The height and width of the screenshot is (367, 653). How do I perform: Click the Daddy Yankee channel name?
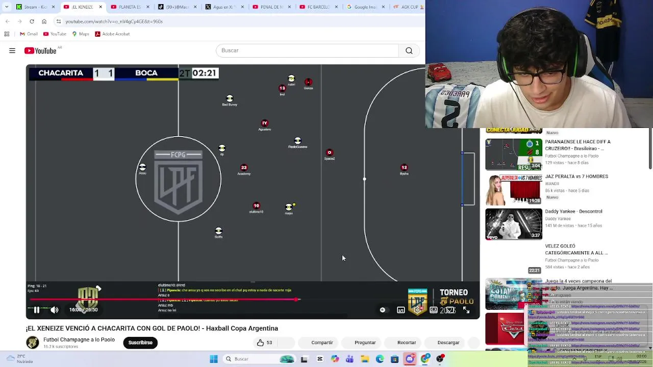(x=558, y=219)
